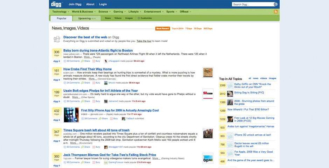Click TalSiach user avatar
329x168 pixels.
124,119
